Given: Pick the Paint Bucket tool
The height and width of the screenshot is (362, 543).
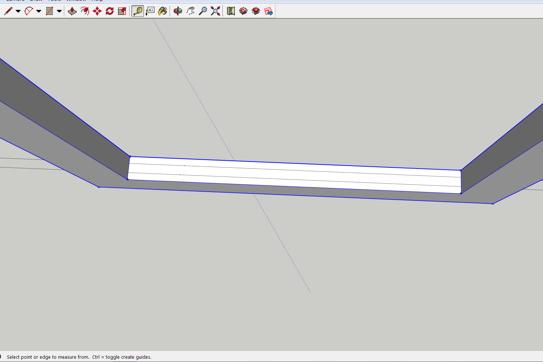Looking at the screenshot, I should click(x=162, y=11).
